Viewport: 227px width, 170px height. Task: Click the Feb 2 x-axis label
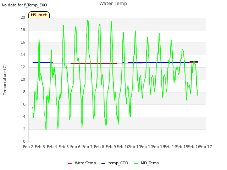(x=28, y=147)
